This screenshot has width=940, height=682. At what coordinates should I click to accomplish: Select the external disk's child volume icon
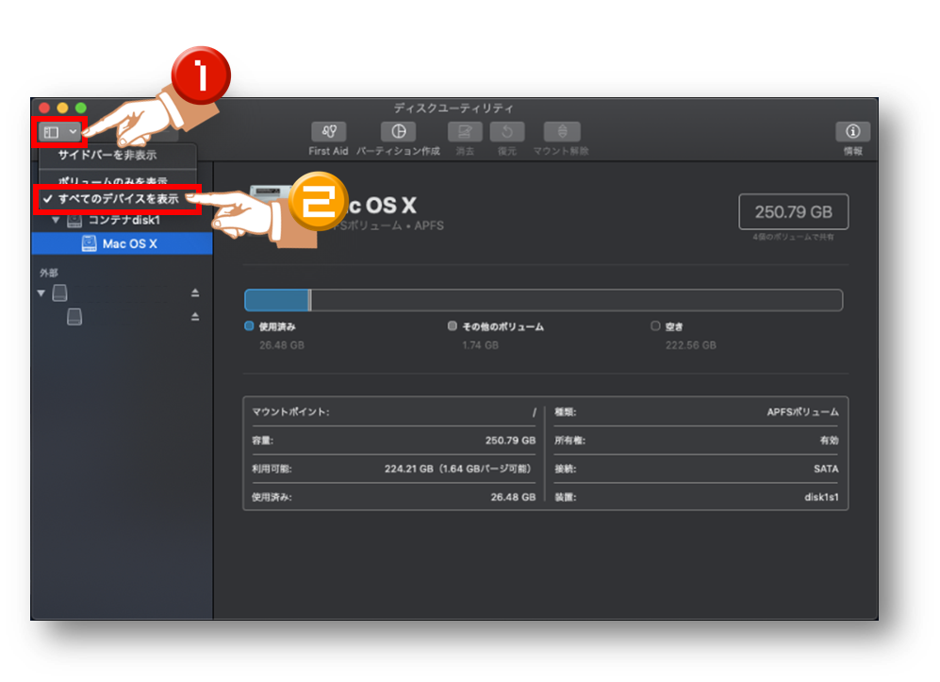click(x=74, y=317)
